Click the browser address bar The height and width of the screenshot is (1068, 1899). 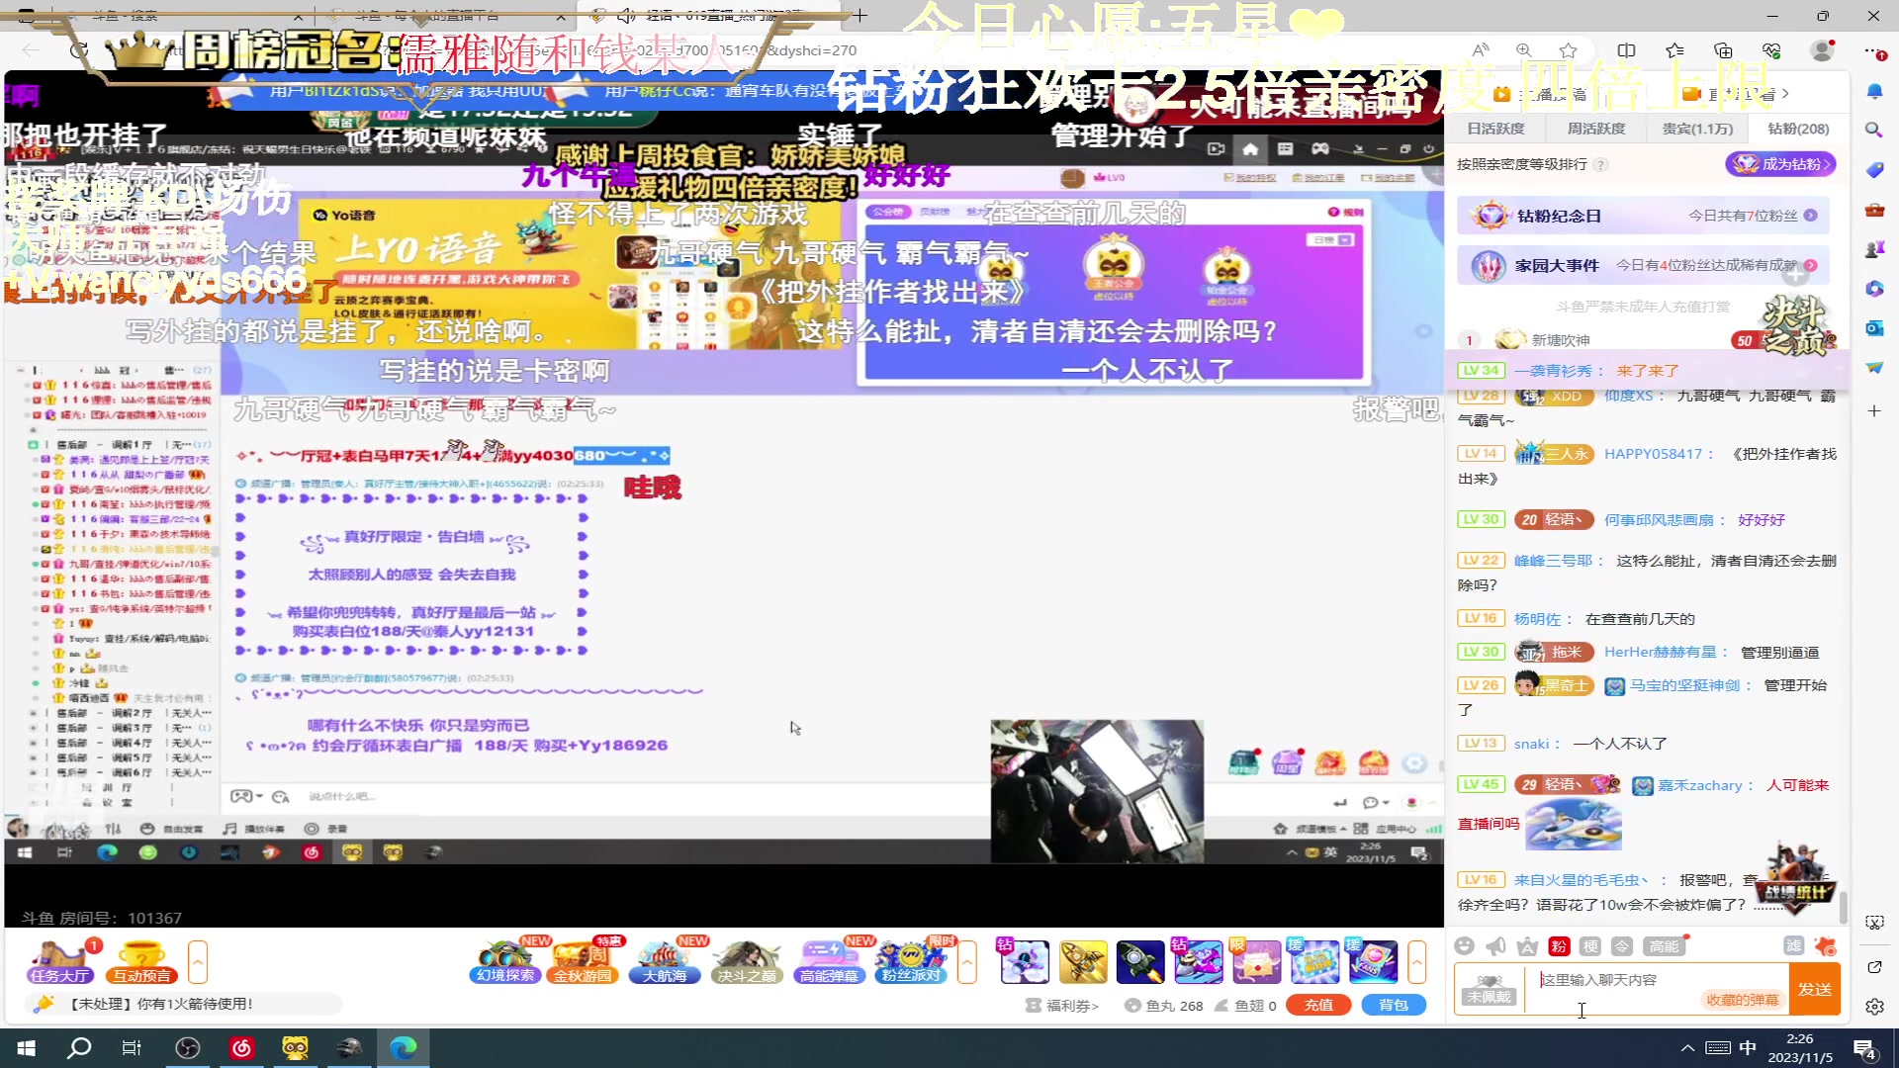click(x=791, y=50)
